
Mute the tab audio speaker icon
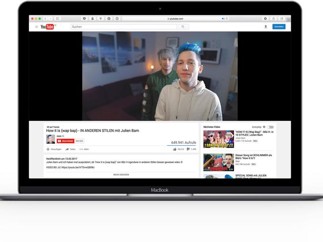[x=223, y=19]
